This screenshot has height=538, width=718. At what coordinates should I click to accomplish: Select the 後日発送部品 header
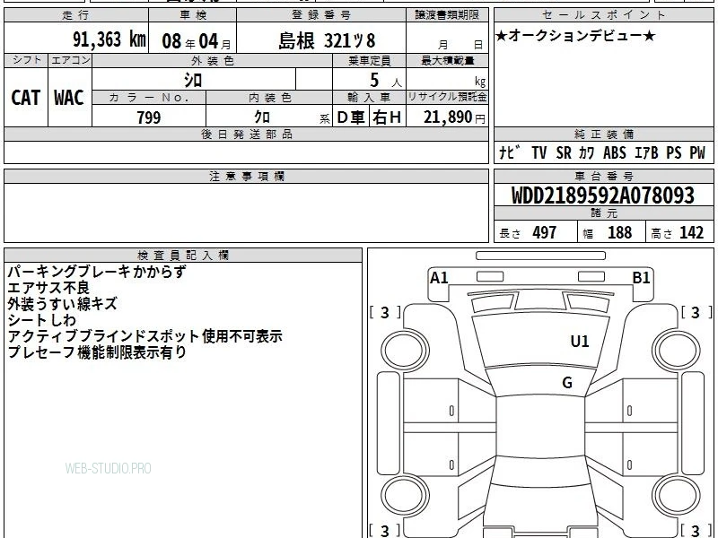coord(246,134)
